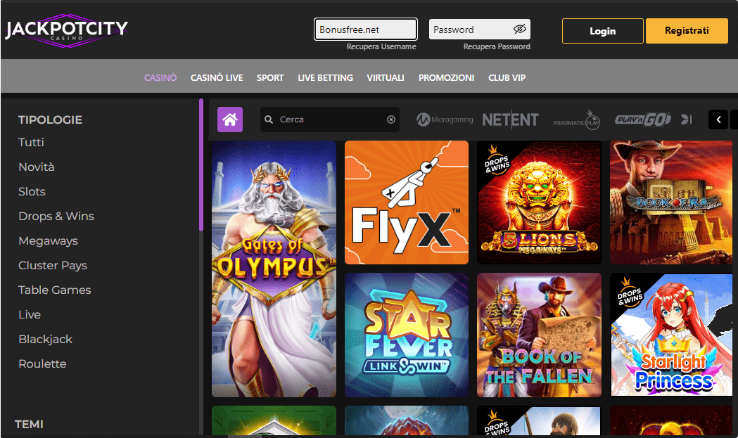Choose Drops & Wins category
The width and height of the screenshot is (738, 438).
(56, 216)
